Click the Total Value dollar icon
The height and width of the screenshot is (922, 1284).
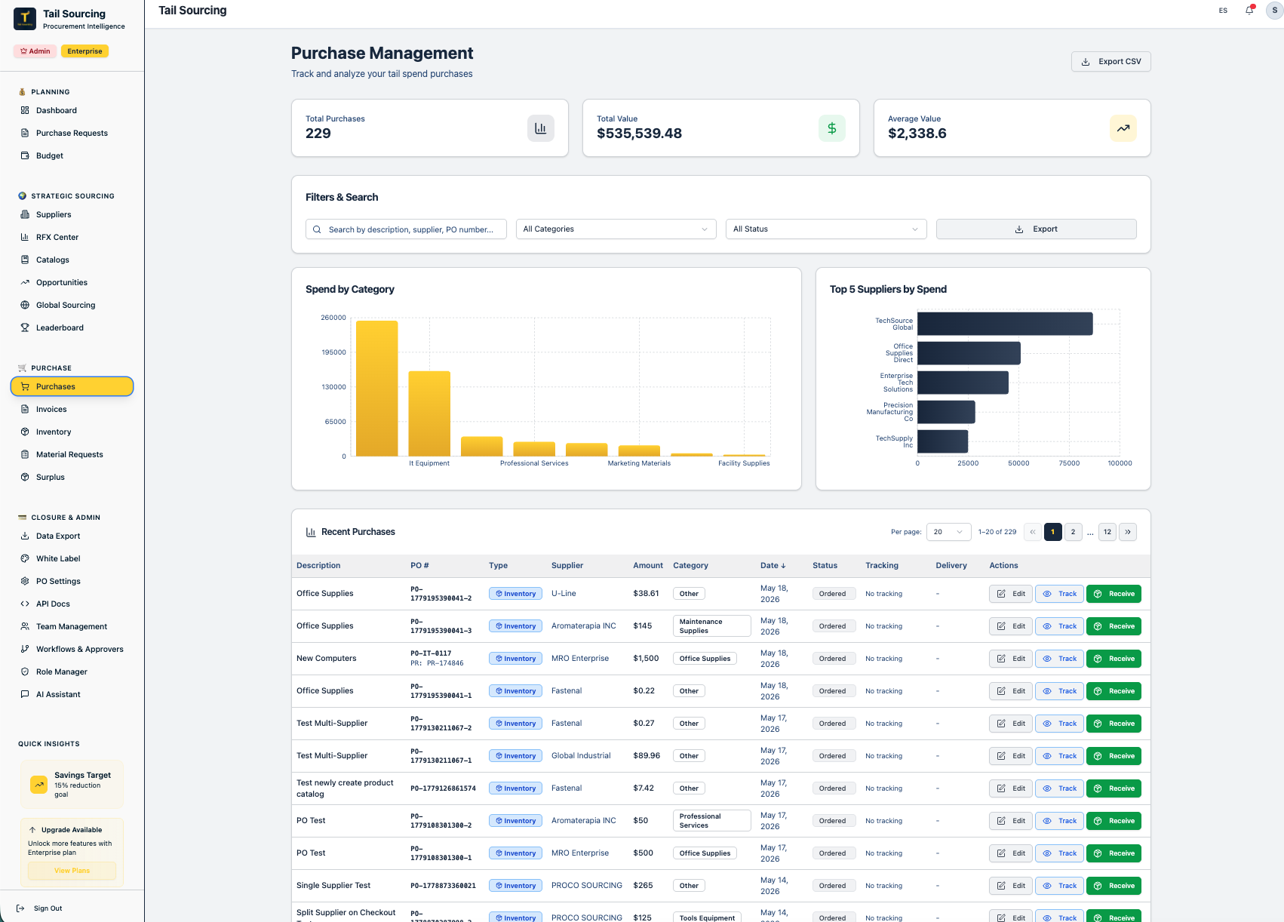(832, 128)
